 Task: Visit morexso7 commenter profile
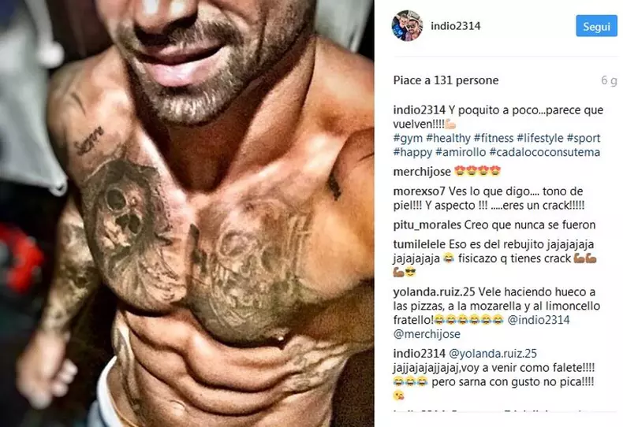point(420,191)
